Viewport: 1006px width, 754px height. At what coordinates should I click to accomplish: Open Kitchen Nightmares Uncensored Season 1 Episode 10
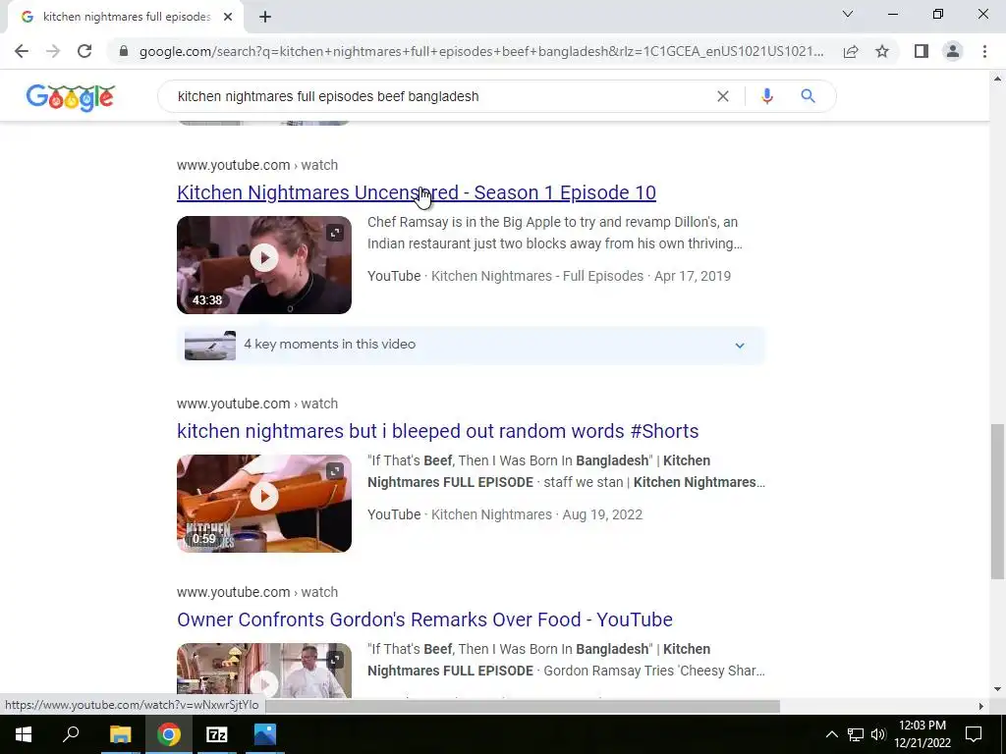(x=417, y=192)
